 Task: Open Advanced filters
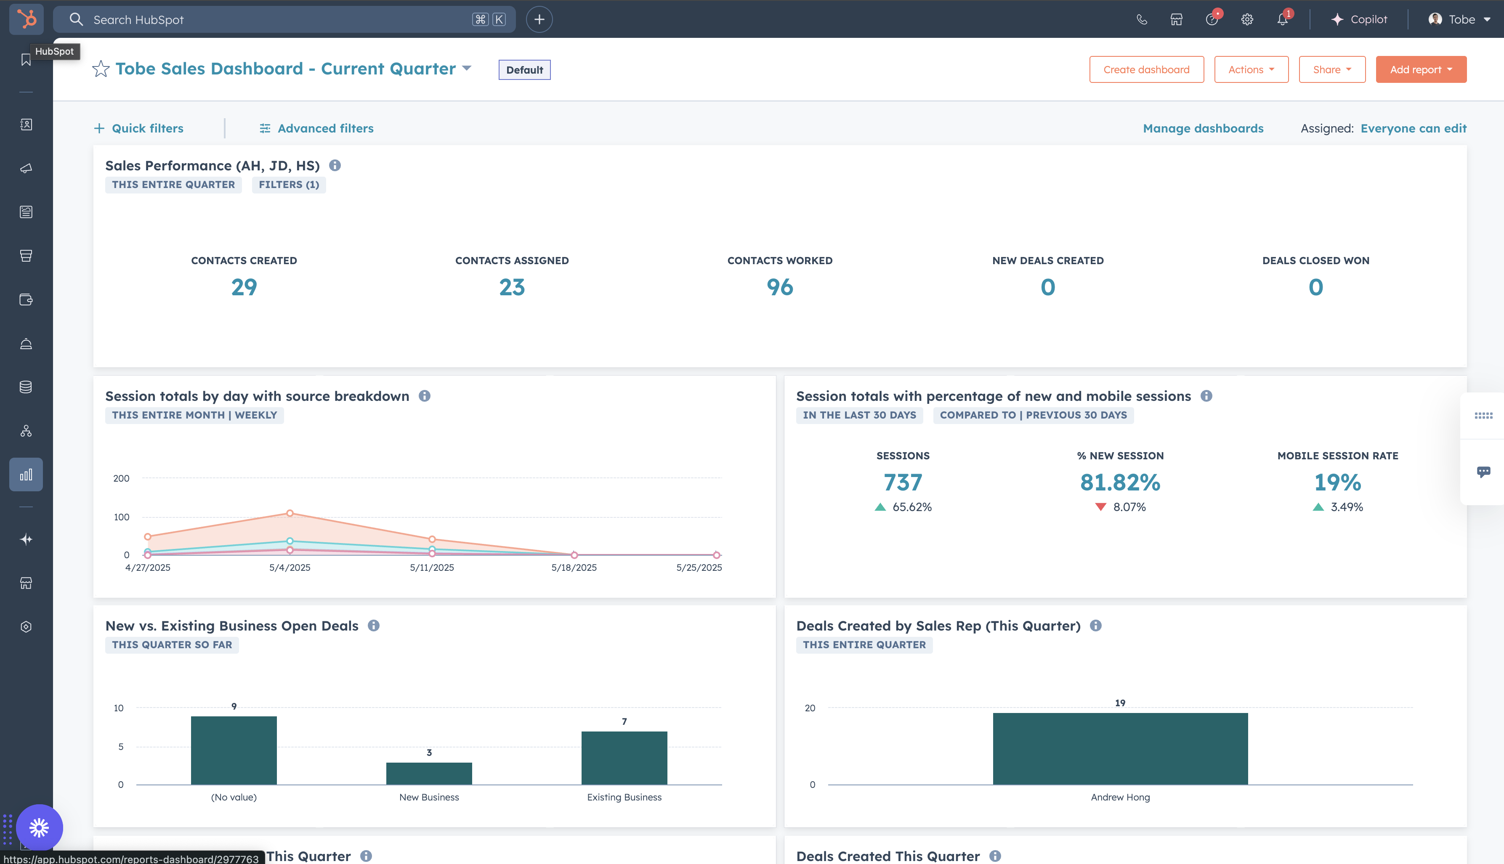[x=316, y=128]
